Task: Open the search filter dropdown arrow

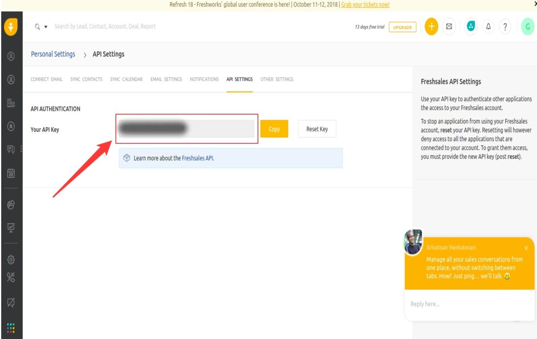Action: (45, 26)
